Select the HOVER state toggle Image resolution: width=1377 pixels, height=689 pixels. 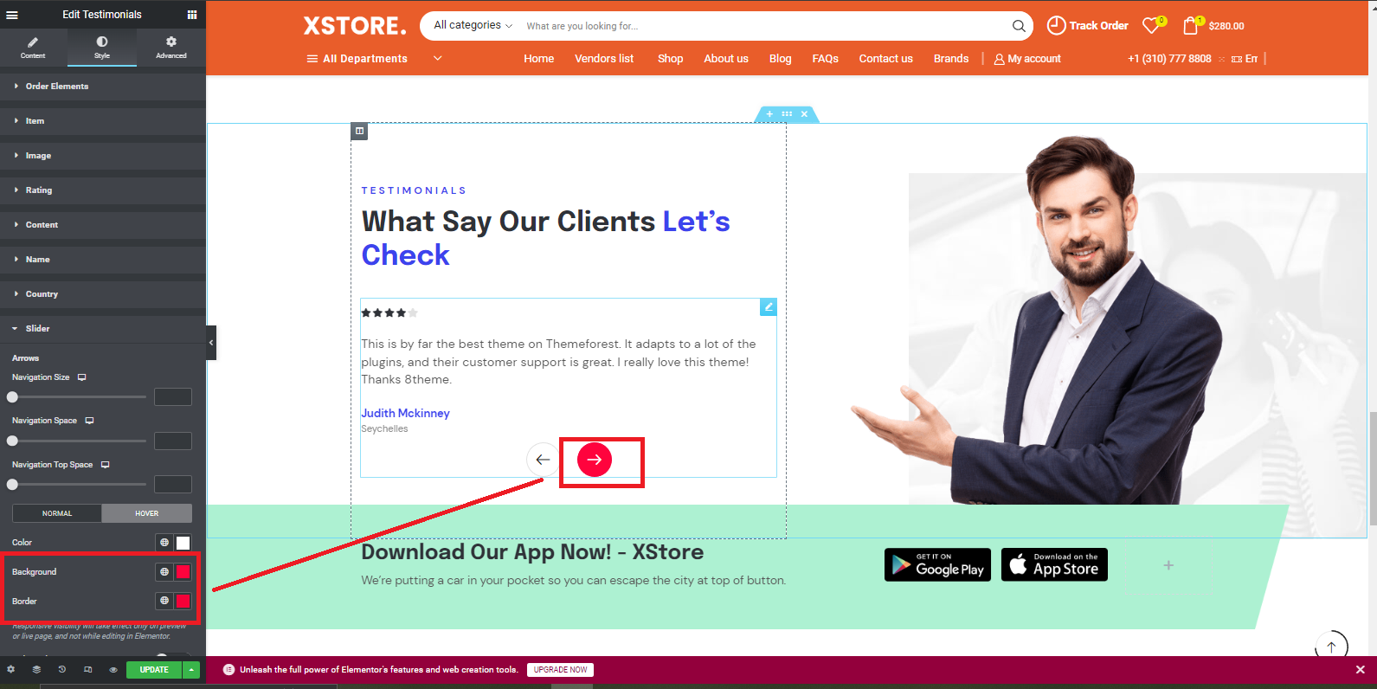point(147,513)
